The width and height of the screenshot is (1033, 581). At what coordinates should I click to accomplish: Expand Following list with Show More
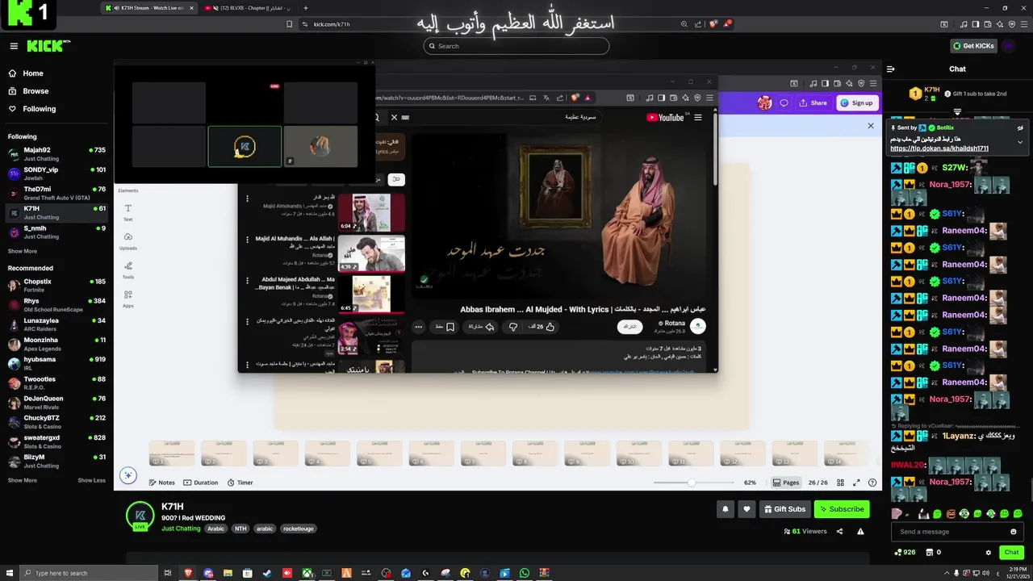coord(23,251)
